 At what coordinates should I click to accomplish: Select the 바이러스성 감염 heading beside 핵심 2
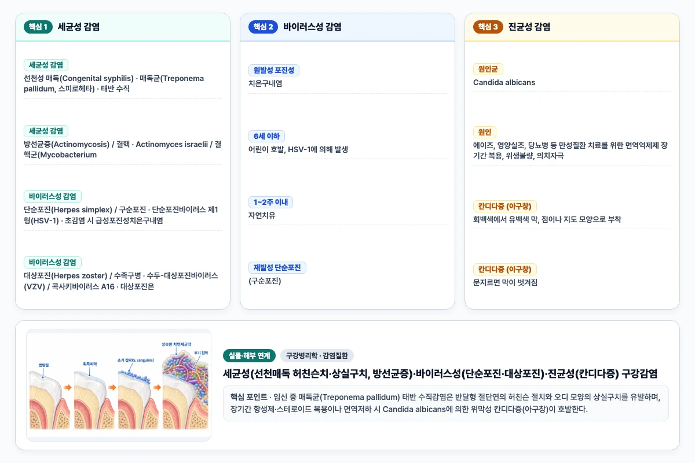tap(312, 27)
